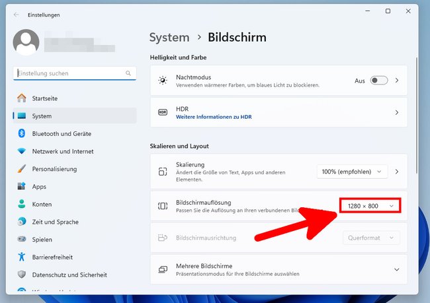Image resolution: width=430 pixels, height=303 pixels.
Task: Open Netzwerk und Internet settings
Action: (75, 151)
